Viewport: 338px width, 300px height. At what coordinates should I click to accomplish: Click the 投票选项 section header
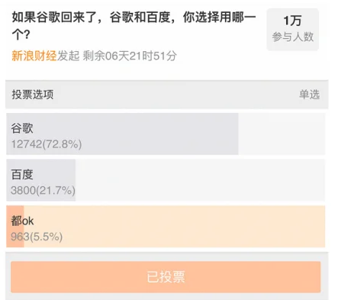33,95
